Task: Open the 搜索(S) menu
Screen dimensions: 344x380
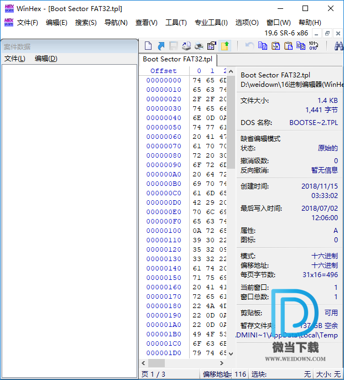Action: coord(86,23)
